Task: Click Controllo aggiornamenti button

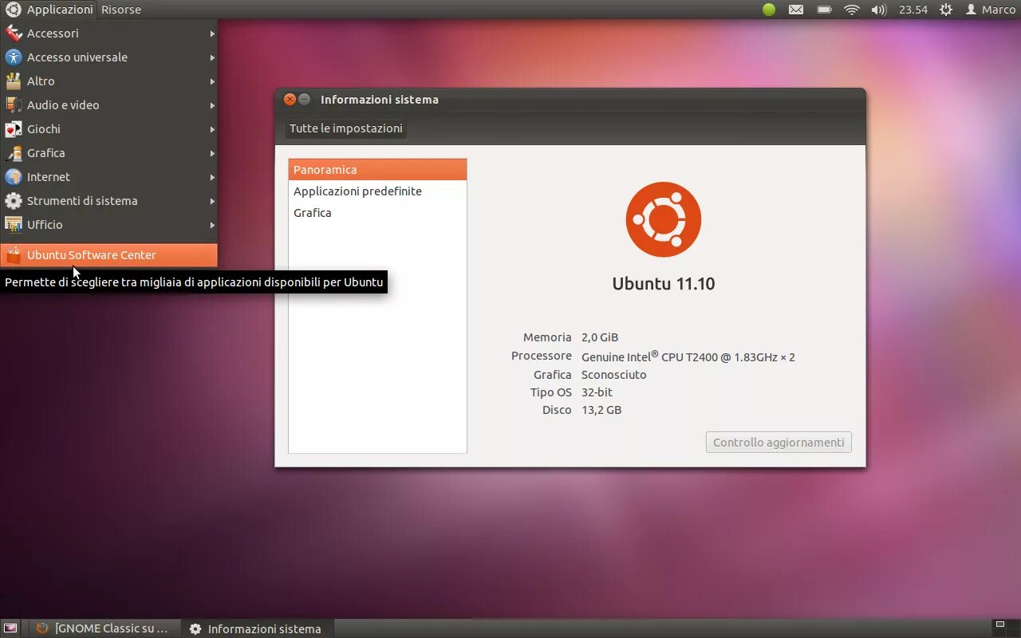Action: (779, 443)
